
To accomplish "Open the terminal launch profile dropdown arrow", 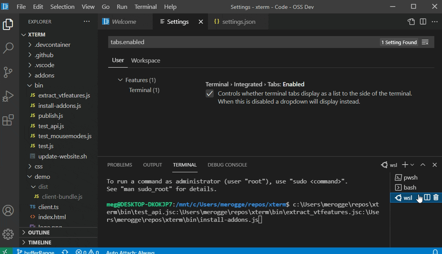I will click(x=412, y=165).
